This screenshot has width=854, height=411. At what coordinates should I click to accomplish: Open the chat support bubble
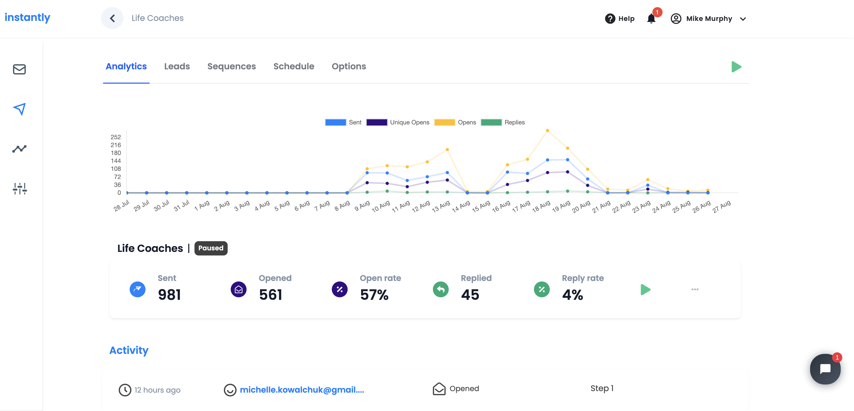click(825, 369)
